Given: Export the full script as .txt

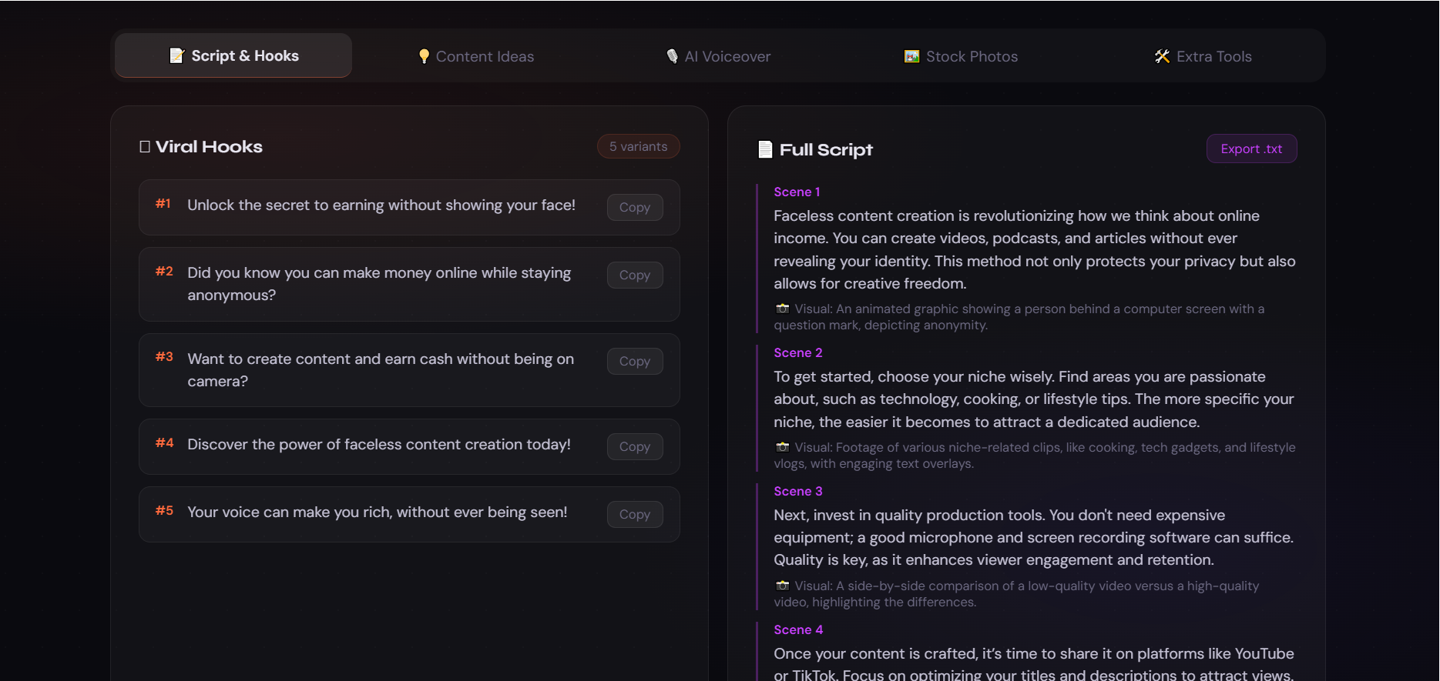Looking at the screenshot, I should (1251, 149).
